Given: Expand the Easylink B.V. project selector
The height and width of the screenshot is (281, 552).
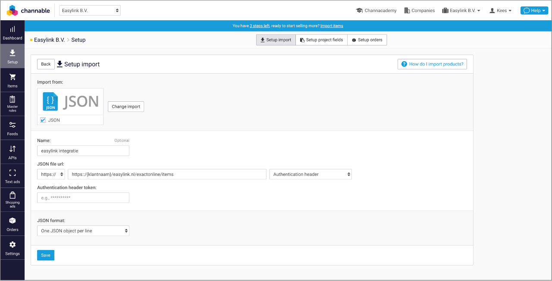Looking at the screenshot, I should click(x=90, y=10).
